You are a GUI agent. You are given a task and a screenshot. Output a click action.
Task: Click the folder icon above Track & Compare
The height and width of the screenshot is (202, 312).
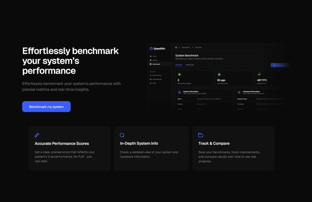(x=201, y=135)
